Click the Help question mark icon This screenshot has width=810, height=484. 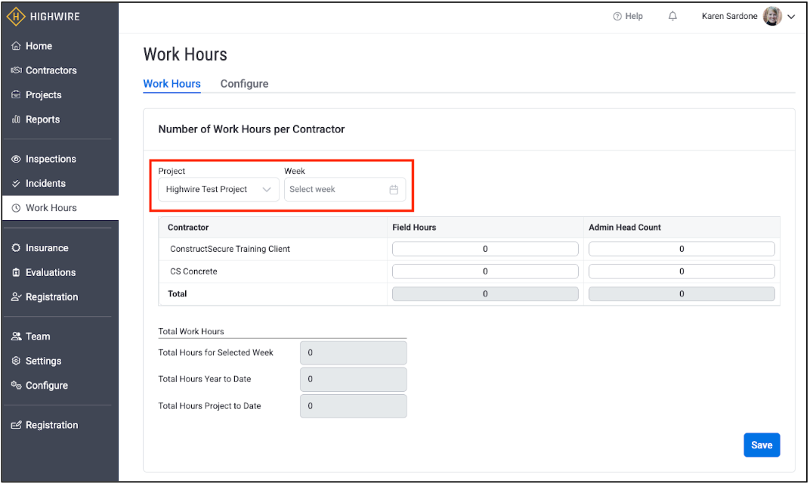617,17
